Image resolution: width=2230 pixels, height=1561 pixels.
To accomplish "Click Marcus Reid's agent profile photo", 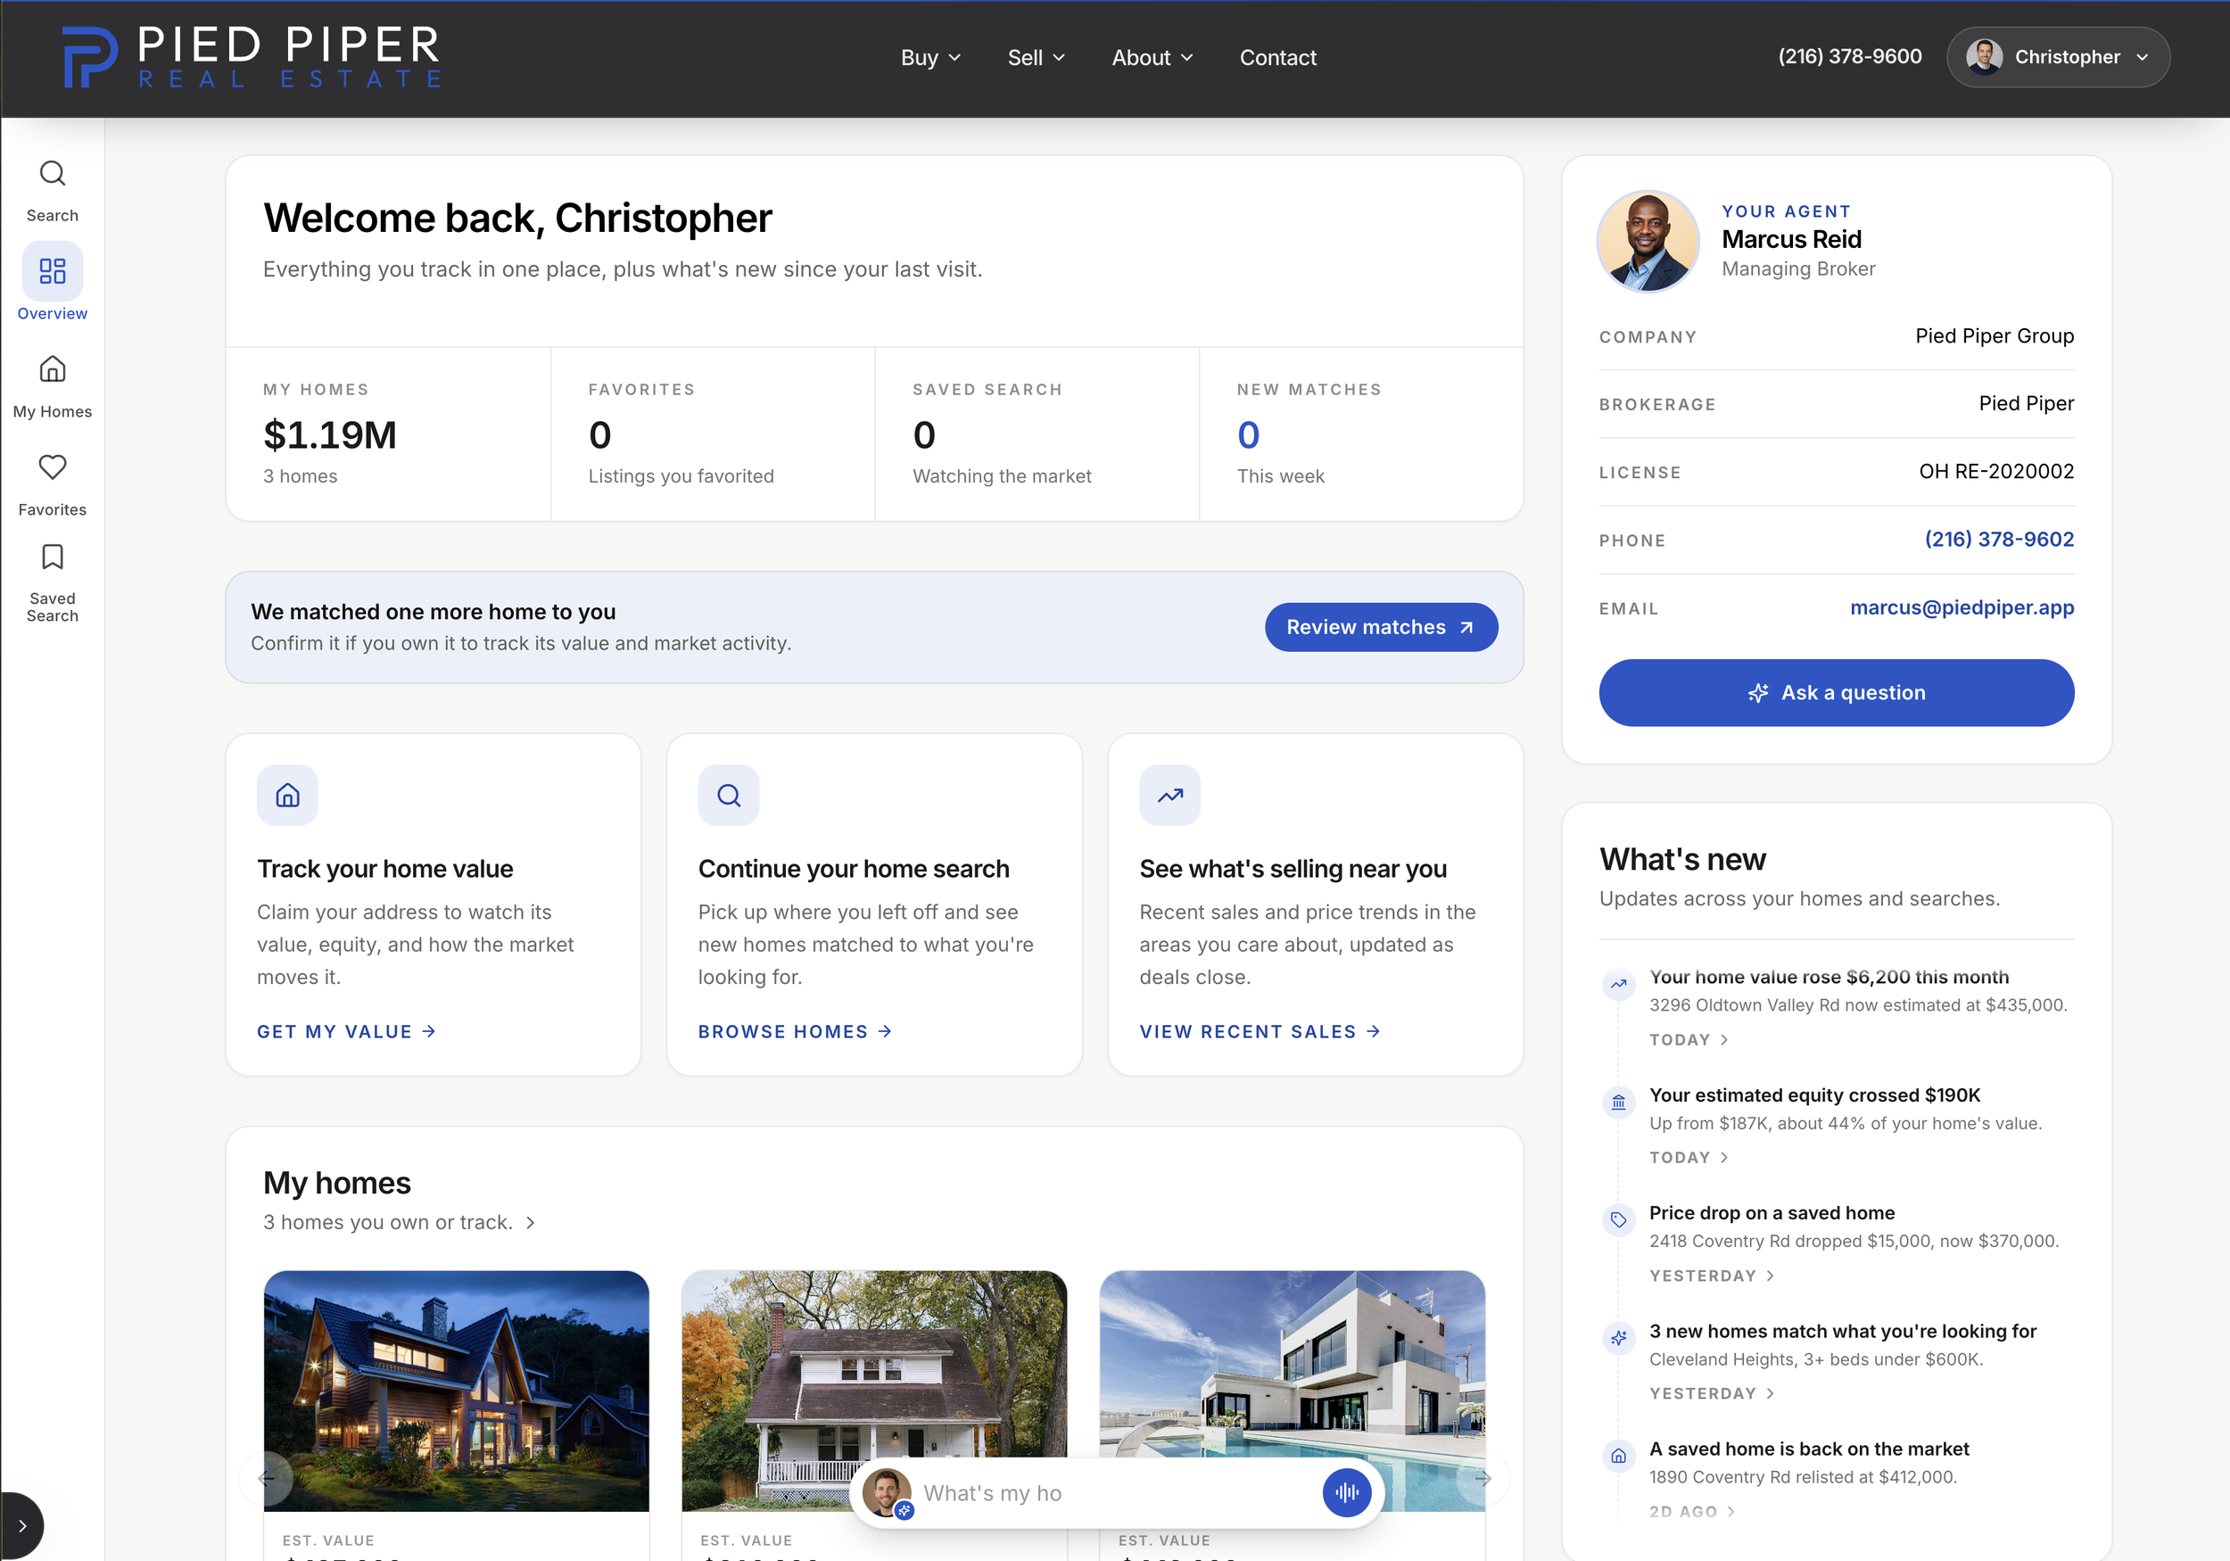I will tap(1648, 241).
